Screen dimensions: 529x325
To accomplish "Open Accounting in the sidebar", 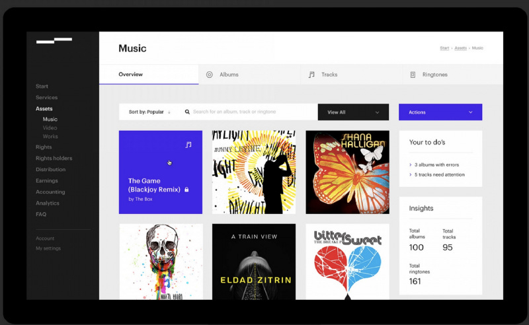I will (x=50, y=192).
